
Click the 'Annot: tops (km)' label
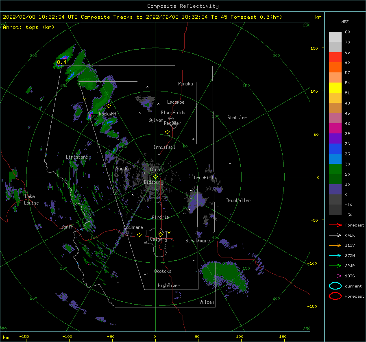pyautogui.click(x=28, y=27)
